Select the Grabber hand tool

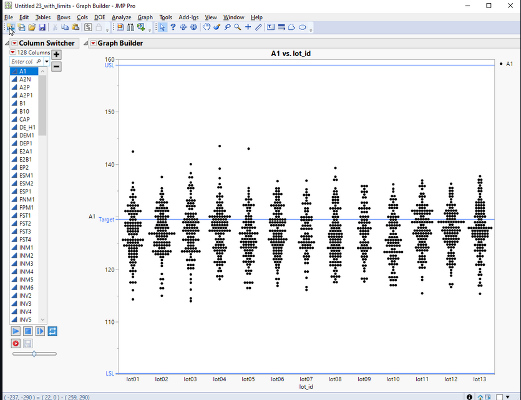click(207, 27)
